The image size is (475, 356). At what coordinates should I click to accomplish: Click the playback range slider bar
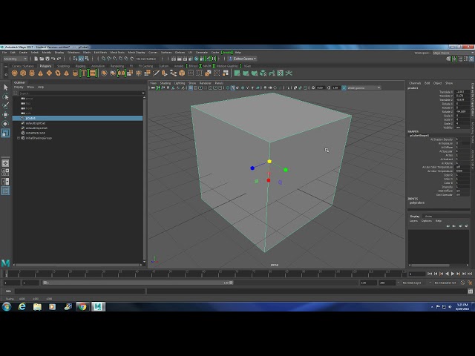point(138,283)
